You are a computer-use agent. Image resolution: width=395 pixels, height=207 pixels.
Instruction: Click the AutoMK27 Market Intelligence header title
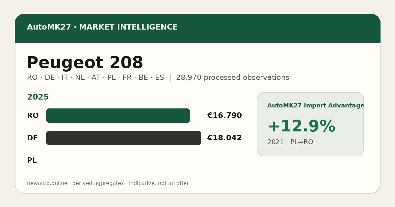[102, 27]
